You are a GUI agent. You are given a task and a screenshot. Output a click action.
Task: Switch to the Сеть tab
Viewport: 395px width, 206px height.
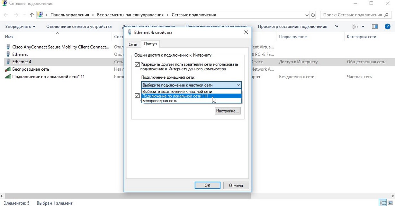133,44
